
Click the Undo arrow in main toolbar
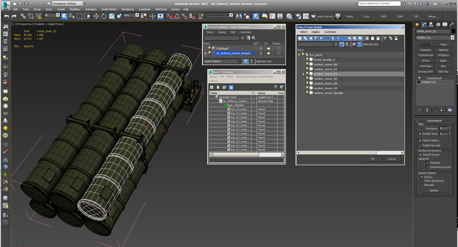point(6,16)
